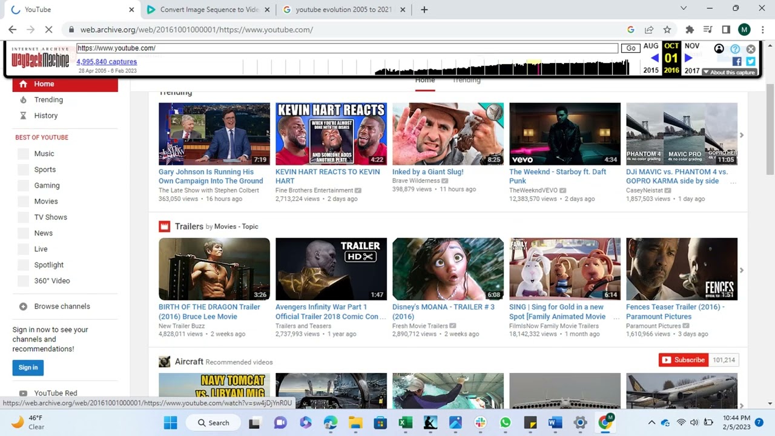Screen dimensions: 775x436
Task: Open Inked by a Giant Slug thumbnail
Action: (448, 134)
